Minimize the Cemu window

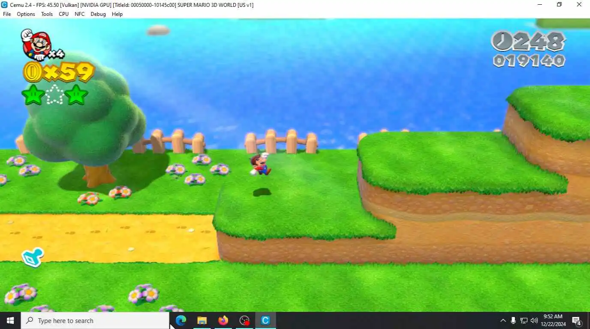point(539,5)
